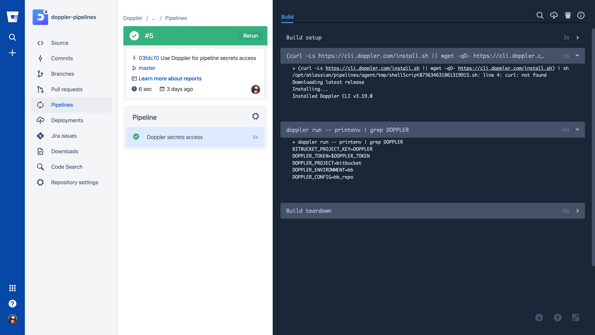The image size is (595, 335).
Task: Go to Commits
Action: coord(71,58)
